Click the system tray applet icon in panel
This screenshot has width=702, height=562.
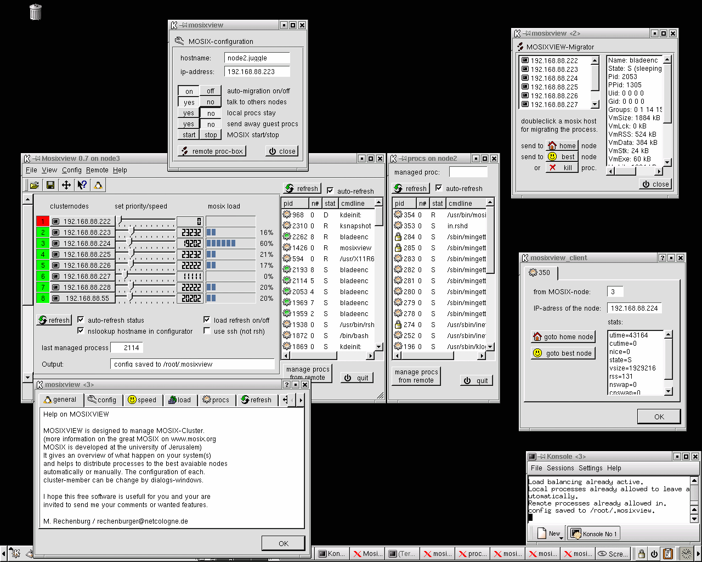click(x=686, y=554)
